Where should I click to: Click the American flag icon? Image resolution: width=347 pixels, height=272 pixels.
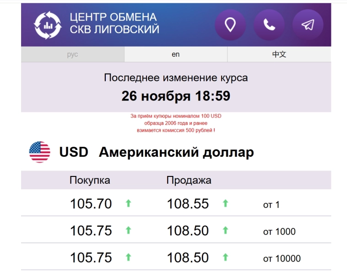click(x=40, y=152)
